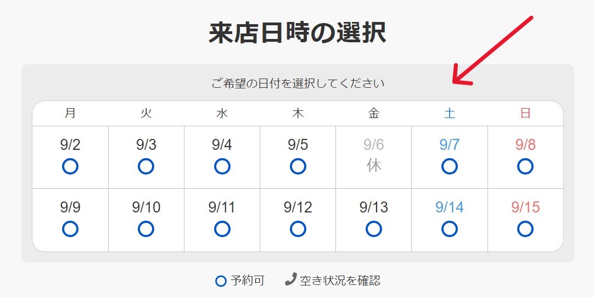Choose the 9/12 reservation circle
The height and width of the screenshot is (297, 594).
298,228
